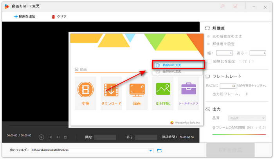Open the ツールボックス toolbox
The image size is (274, 159).
click(188, 93)
